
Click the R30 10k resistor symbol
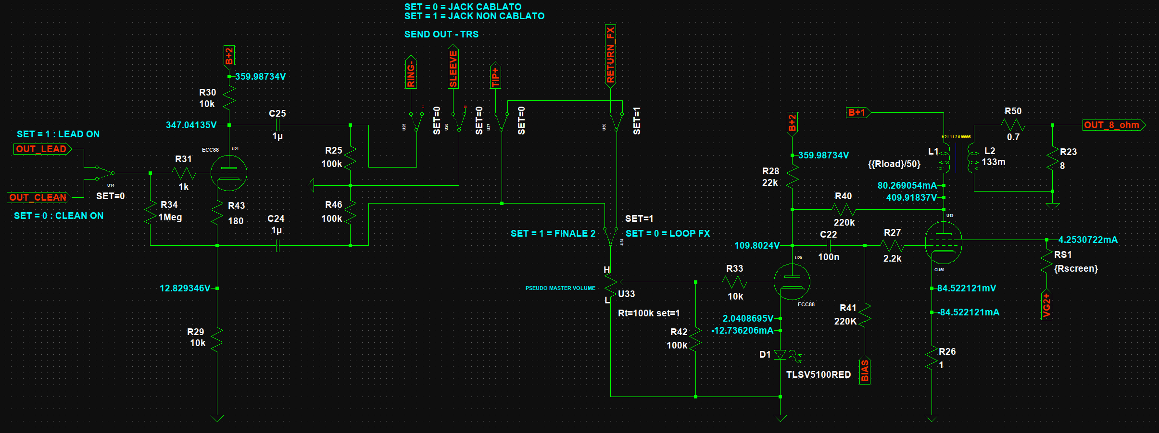[x=229, y=98]
